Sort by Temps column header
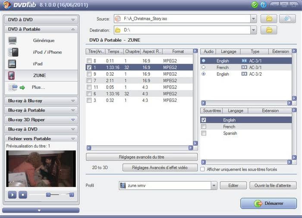Image resolution: width=302 pixels, height=218 pixels. tap(114, 52)
